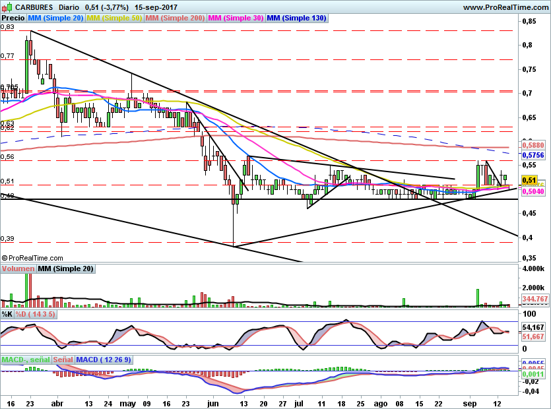Click the 0,35 price axis label
Screen dimensions: 551x409
click(x=529, y=258)
